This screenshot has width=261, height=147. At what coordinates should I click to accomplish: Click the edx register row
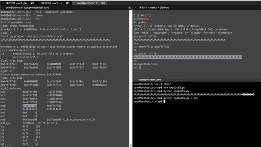click(x=32, y=99)
